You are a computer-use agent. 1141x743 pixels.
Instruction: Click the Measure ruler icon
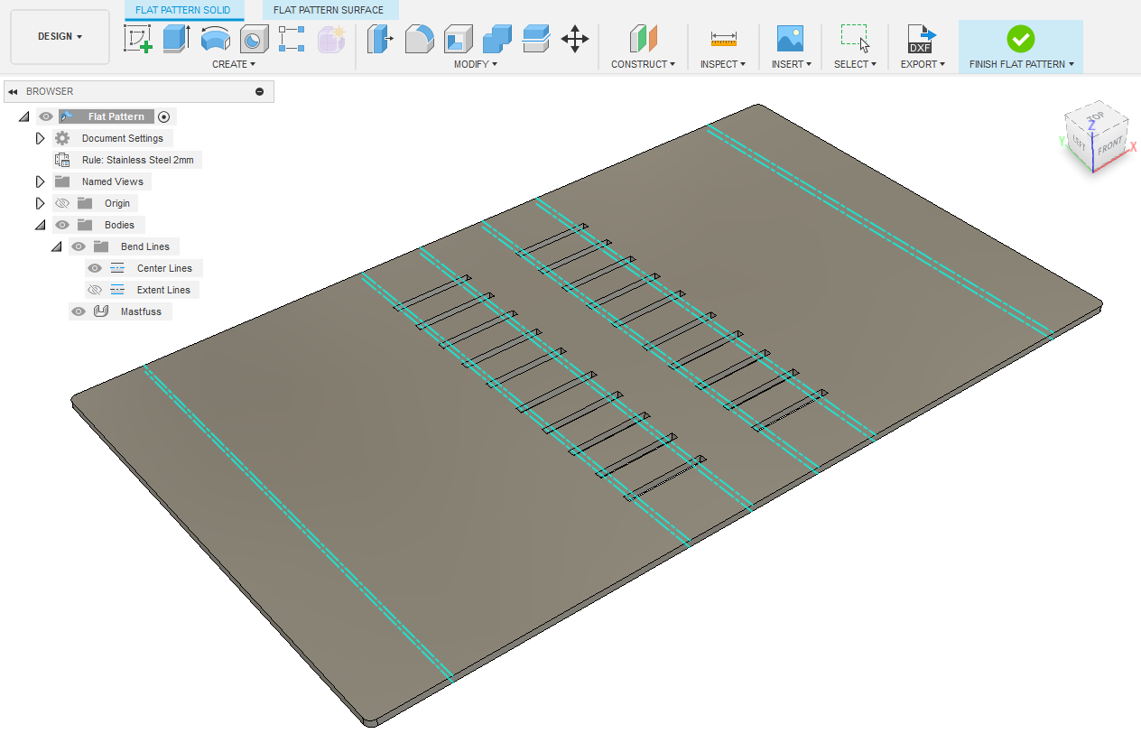click(723, 39)
